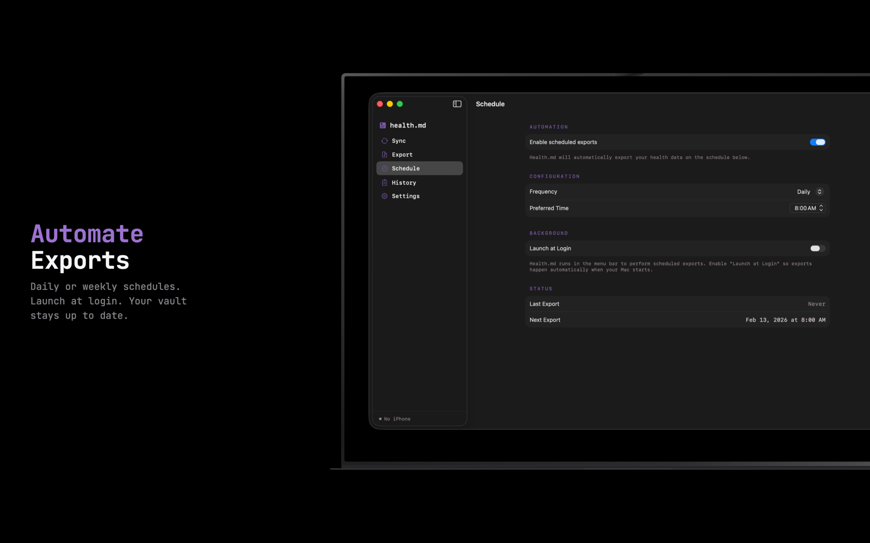Increment the Preferred Time with the stepper

[821, 206]
